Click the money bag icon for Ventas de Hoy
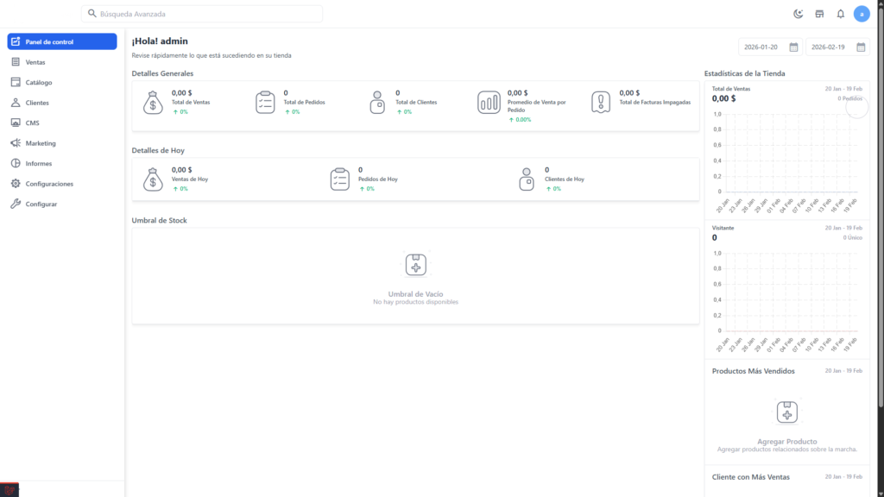The image size is (884, 497). (x=152, y=179)
